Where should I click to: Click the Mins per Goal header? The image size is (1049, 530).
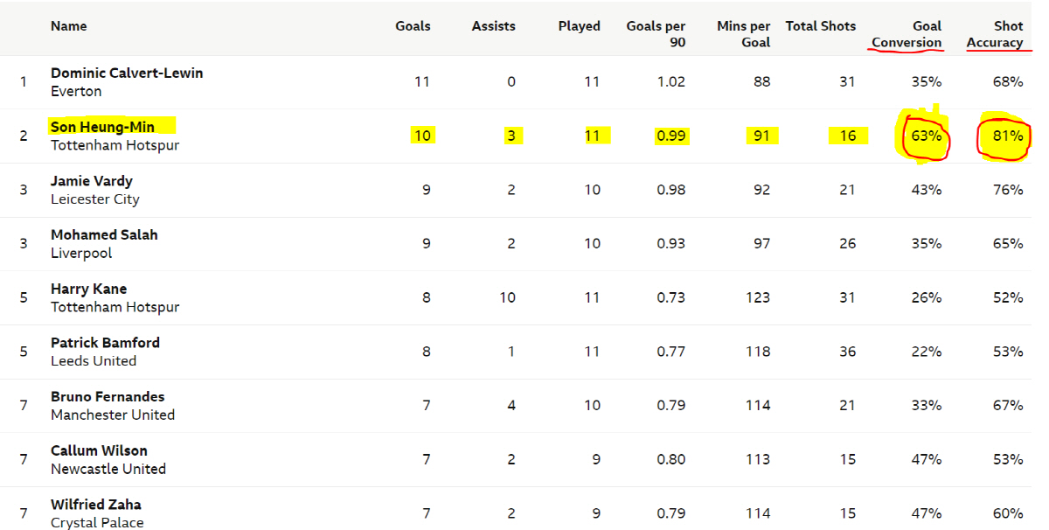click(x=743, y=34)
